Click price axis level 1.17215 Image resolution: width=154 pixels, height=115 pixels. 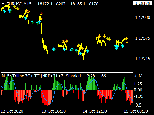click(x=143, y=59)
